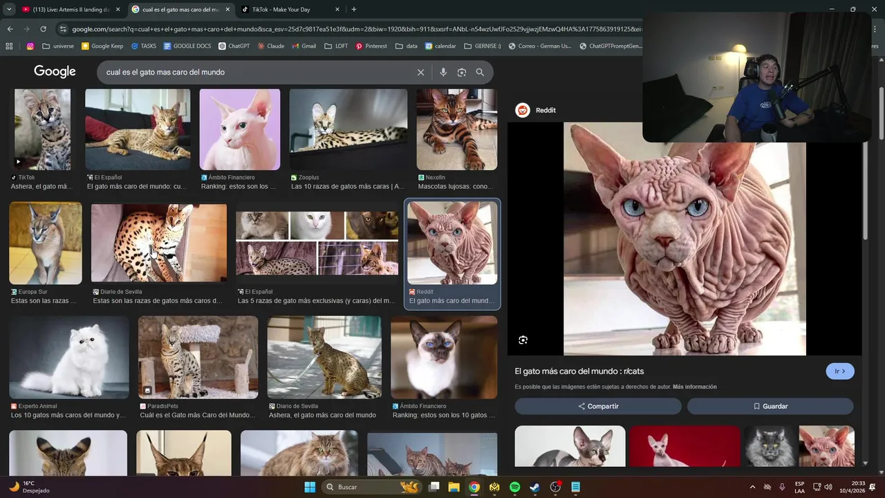This screenshot has height=498, width=885.
Task: Open the weather widget on taskbar
Action: pos(29,487)
